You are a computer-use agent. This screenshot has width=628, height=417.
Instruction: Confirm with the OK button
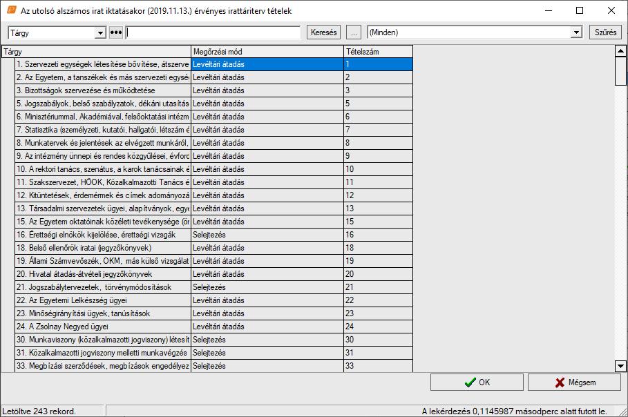click(477, 382)
